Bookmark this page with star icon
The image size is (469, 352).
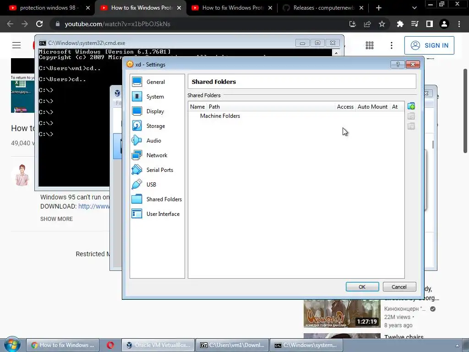382,24
